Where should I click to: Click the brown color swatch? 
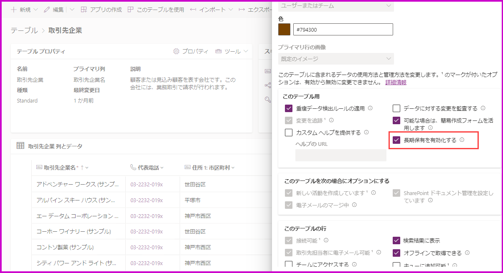point(284,29)
